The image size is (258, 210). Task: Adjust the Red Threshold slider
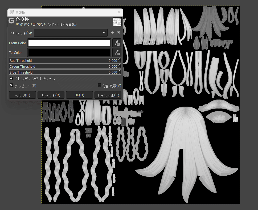click(63, 60)
